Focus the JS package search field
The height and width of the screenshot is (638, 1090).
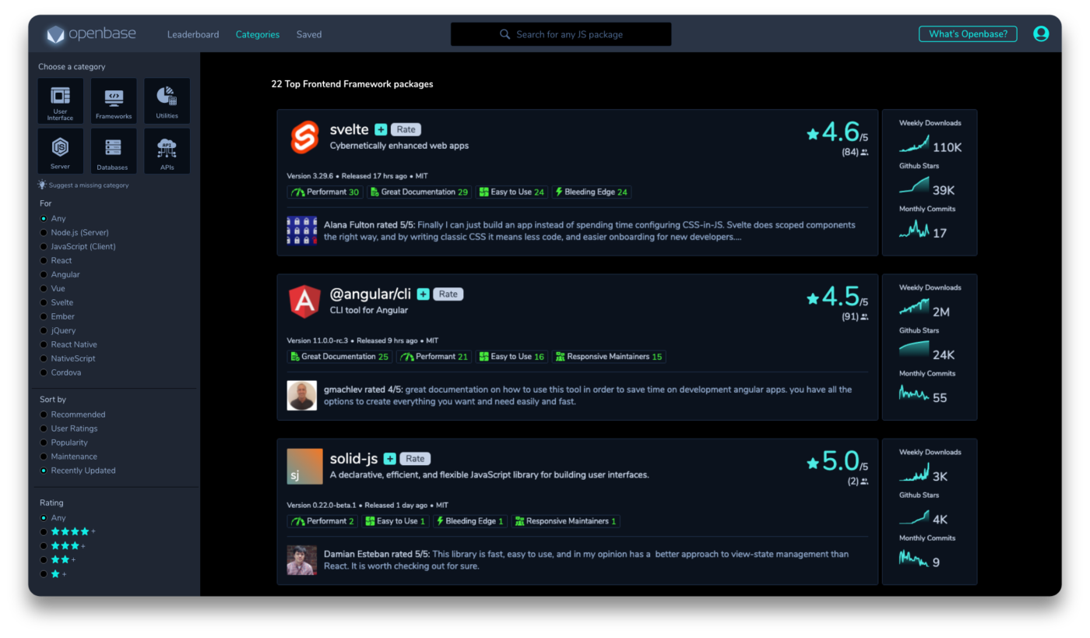coord(561,34)
